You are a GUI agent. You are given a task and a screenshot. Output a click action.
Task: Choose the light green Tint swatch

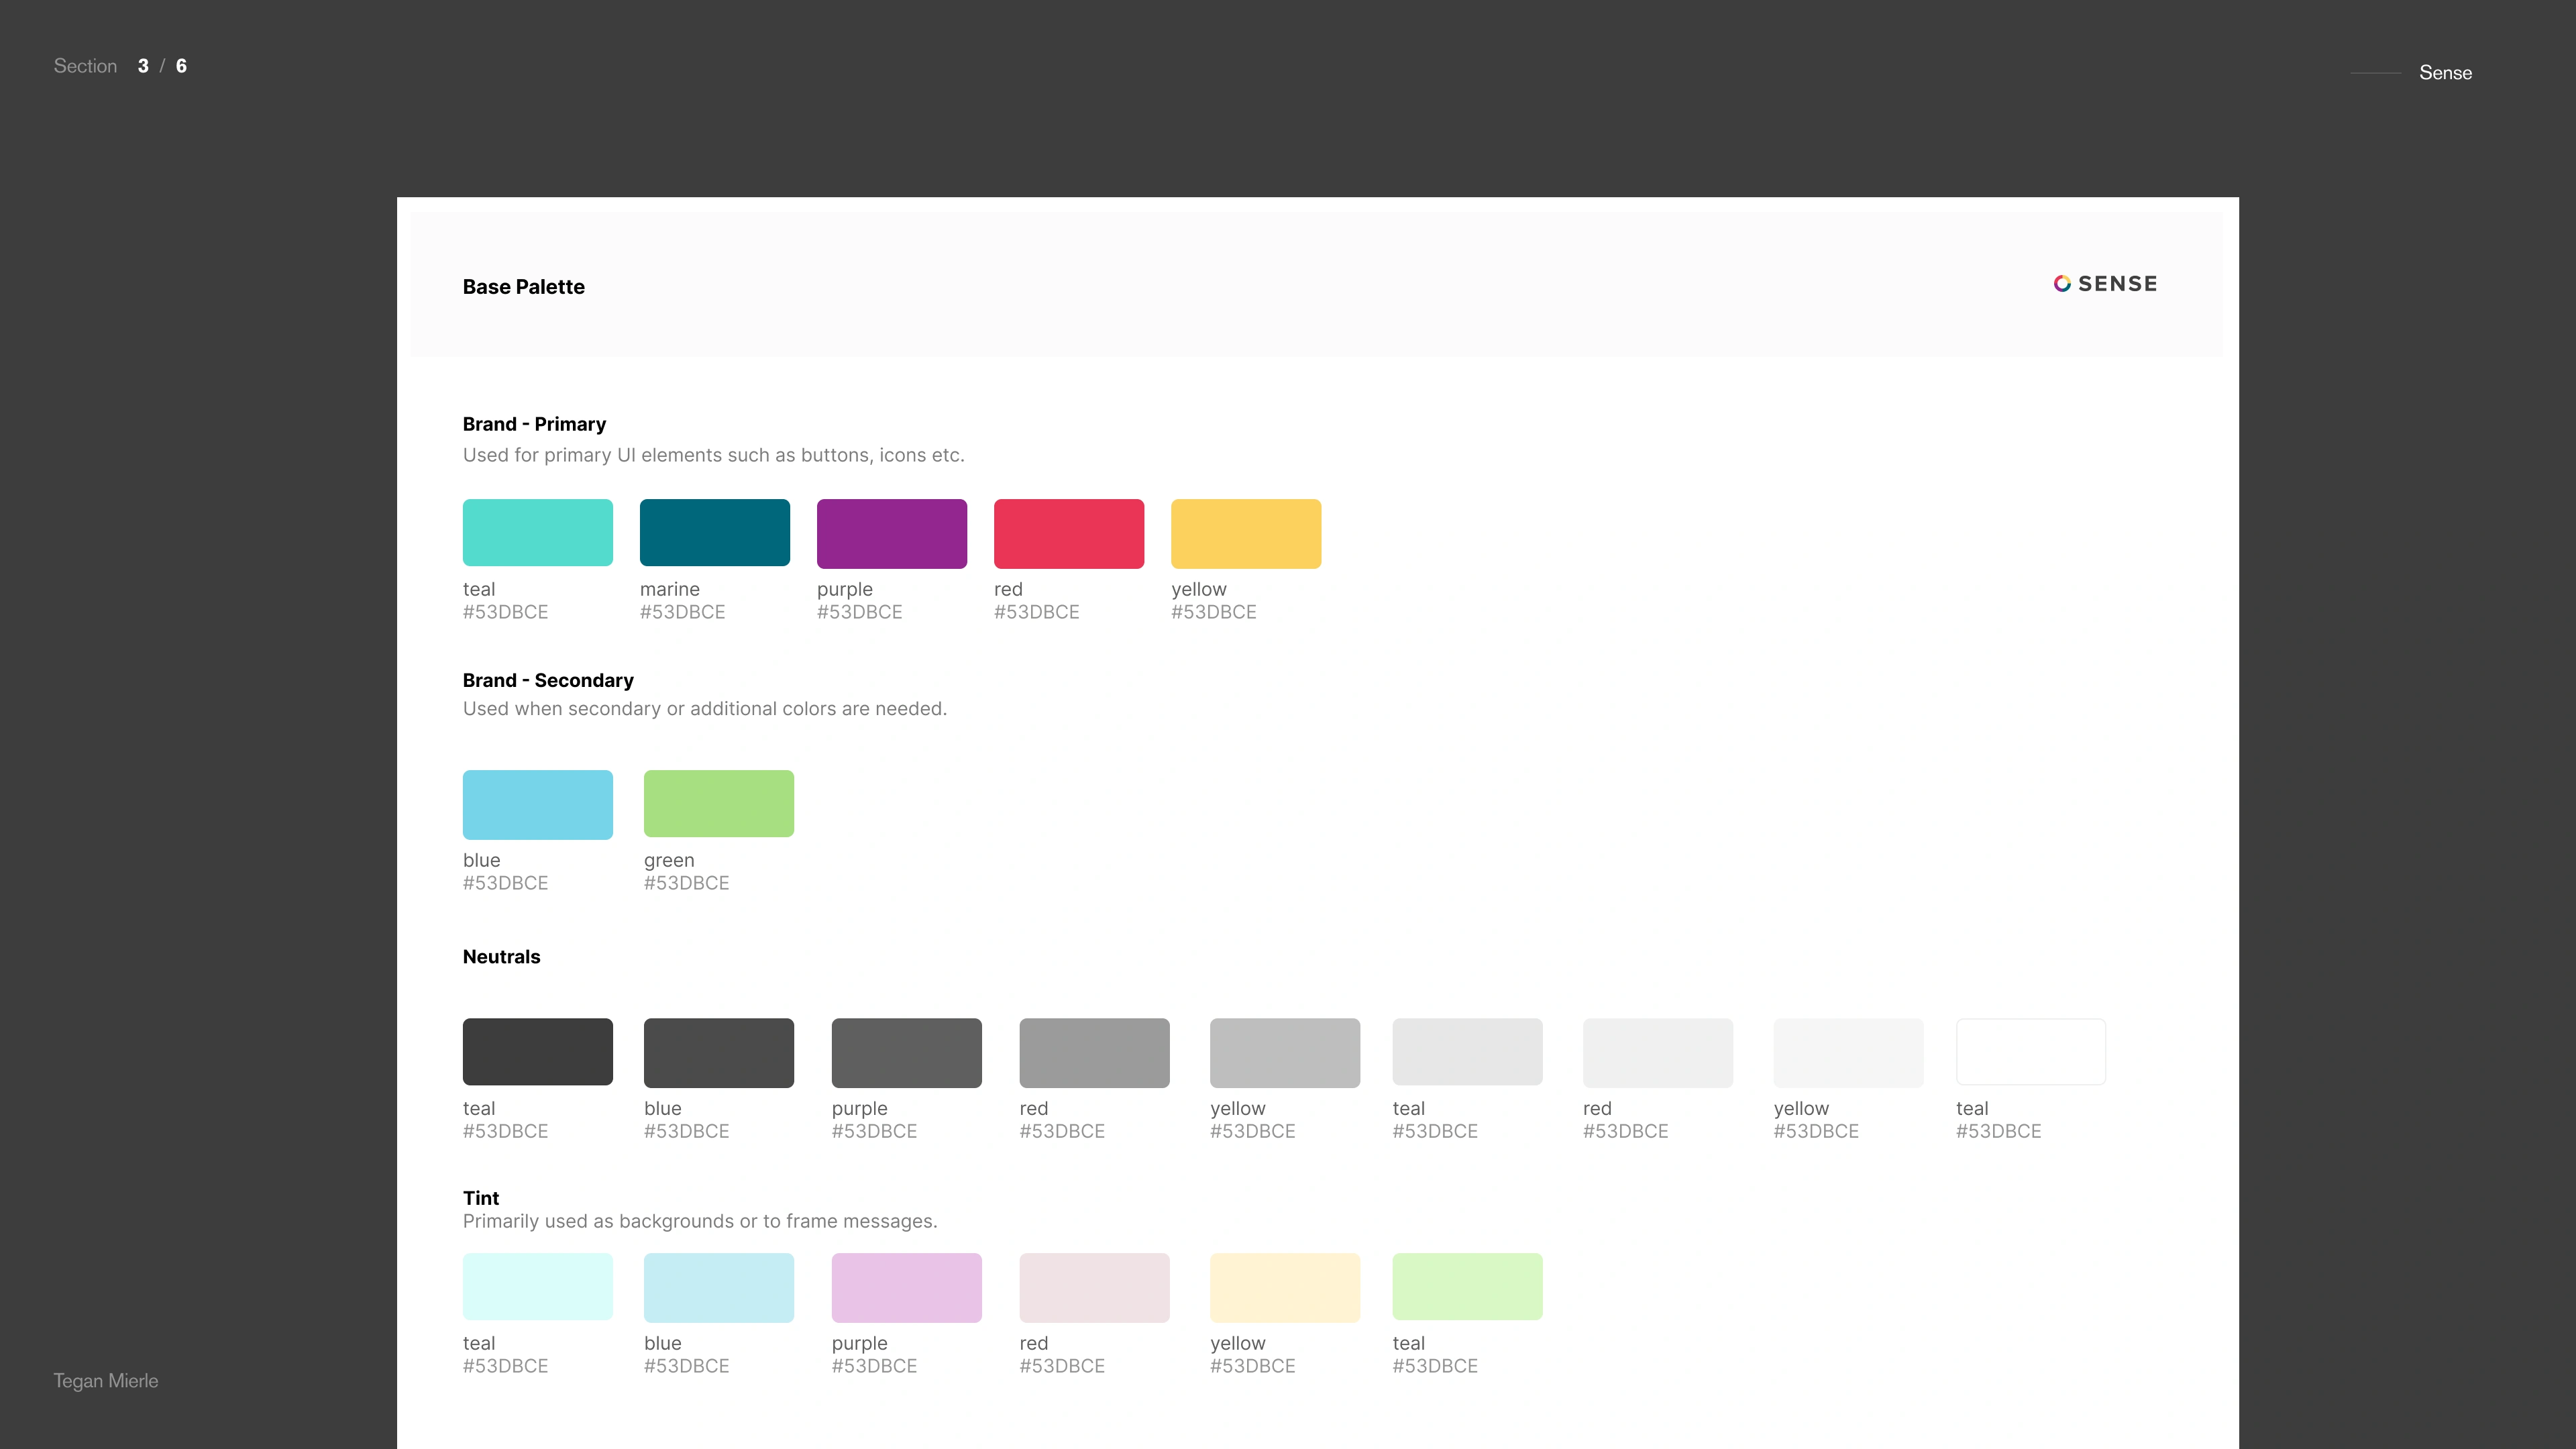coord(1467,1287)
